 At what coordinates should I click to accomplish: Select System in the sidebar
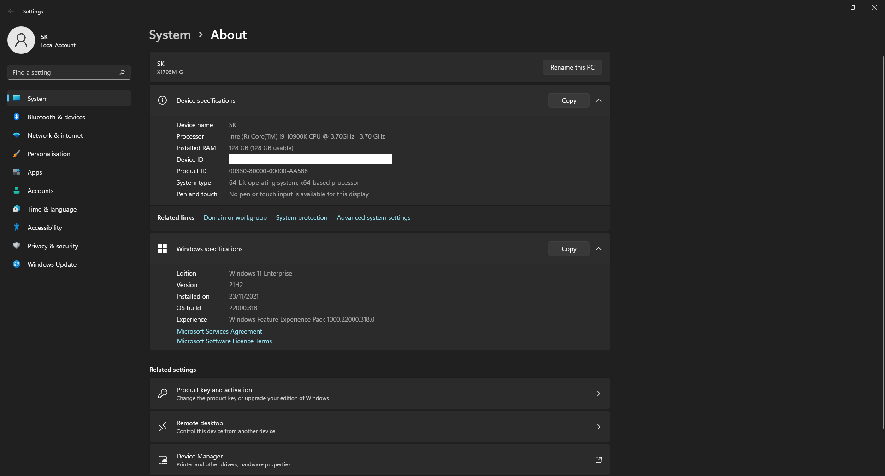click(x=69, y=98)
